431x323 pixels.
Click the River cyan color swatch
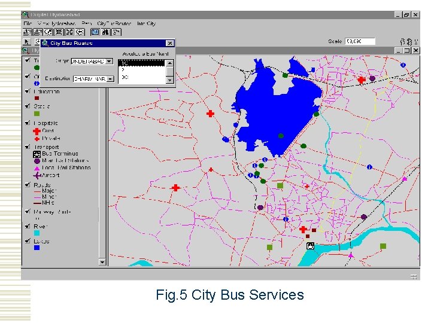(37, 233)
